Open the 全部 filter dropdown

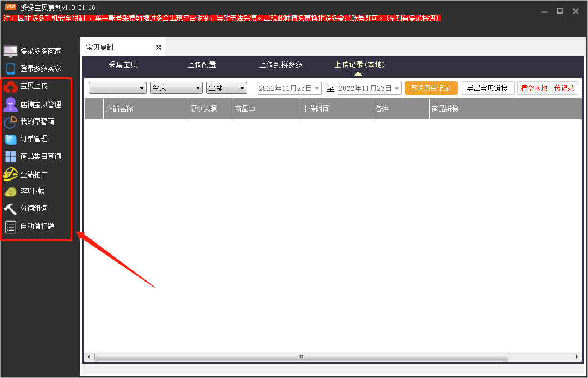click(227, 87)
